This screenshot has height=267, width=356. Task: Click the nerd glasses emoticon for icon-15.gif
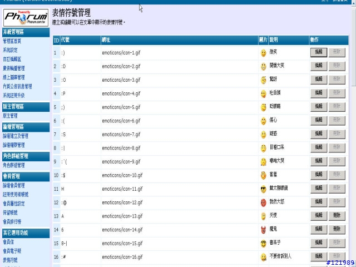263,244
